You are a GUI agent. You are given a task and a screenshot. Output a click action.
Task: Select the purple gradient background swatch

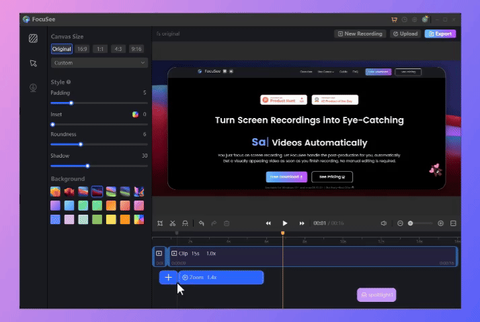tap(55, 205)
